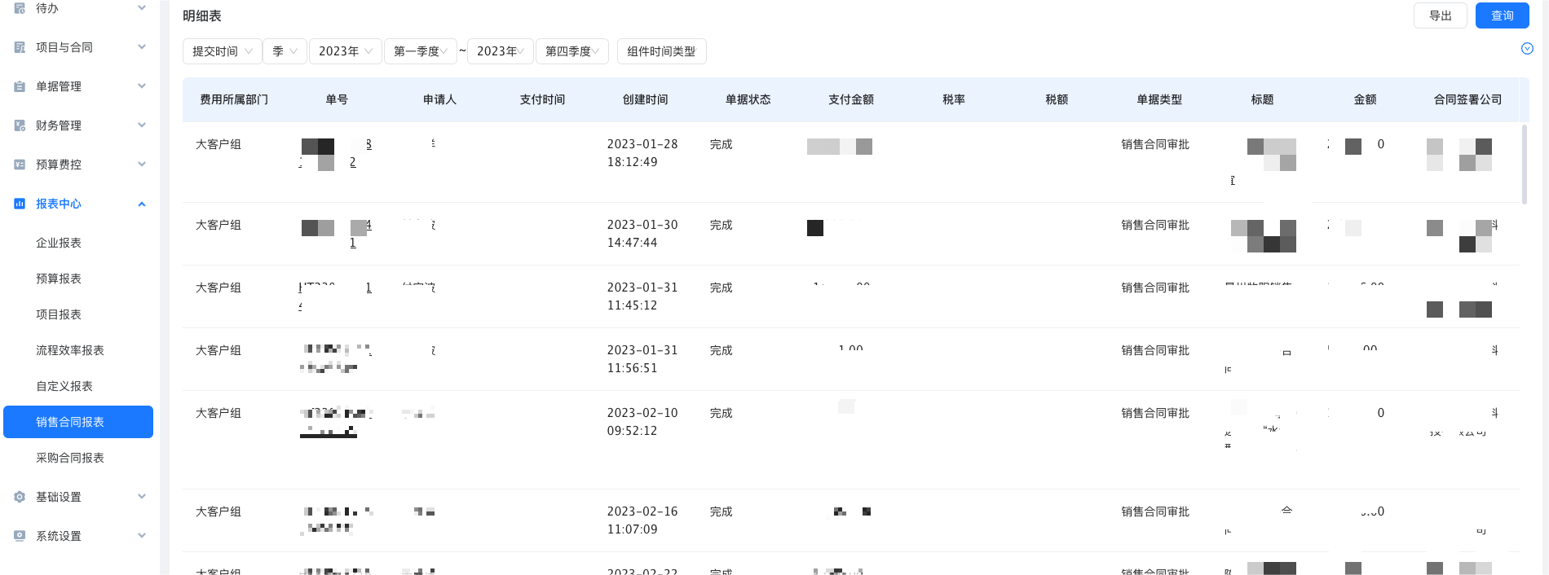Click the 系统设置 sidebar icon
This screenshot has height=575, width=1549.
tap(20, 536)
